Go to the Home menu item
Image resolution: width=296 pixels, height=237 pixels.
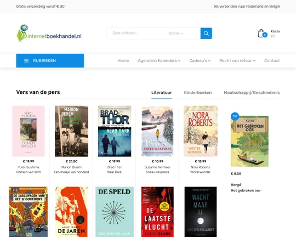click(123, 61)
